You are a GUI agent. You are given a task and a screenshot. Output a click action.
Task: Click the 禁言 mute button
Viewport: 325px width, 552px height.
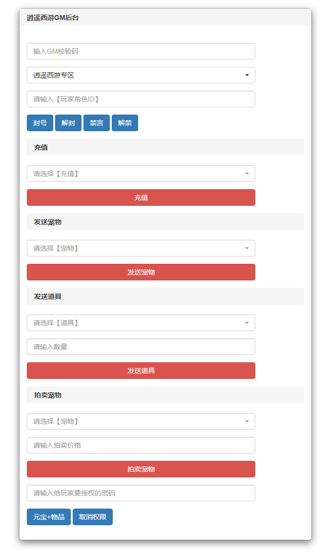[x=96, y=123]
